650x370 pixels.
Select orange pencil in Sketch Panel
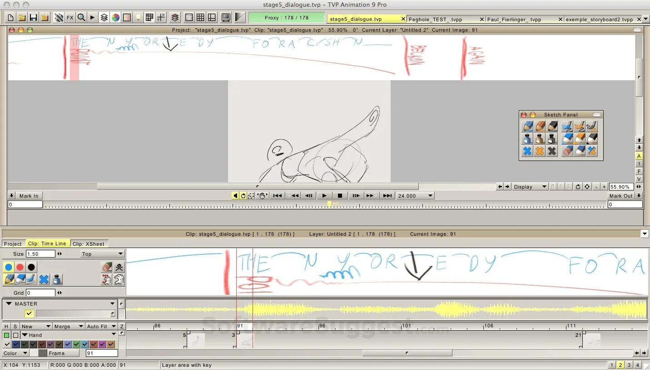[540, 126]
